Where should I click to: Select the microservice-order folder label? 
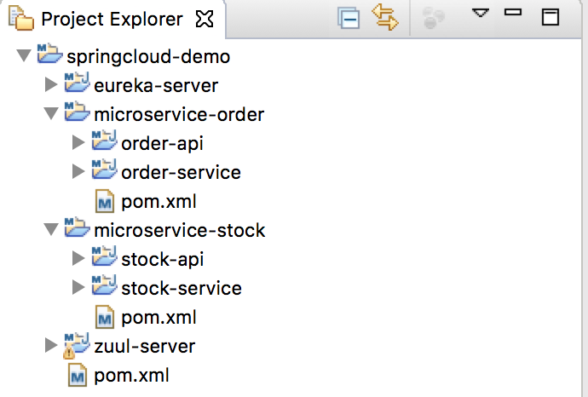(x=179, y=114)
